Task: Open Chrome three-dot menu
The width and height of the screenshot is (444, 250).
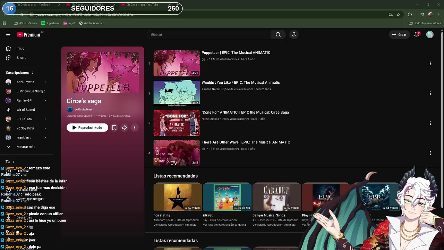Action: (439, 14)
